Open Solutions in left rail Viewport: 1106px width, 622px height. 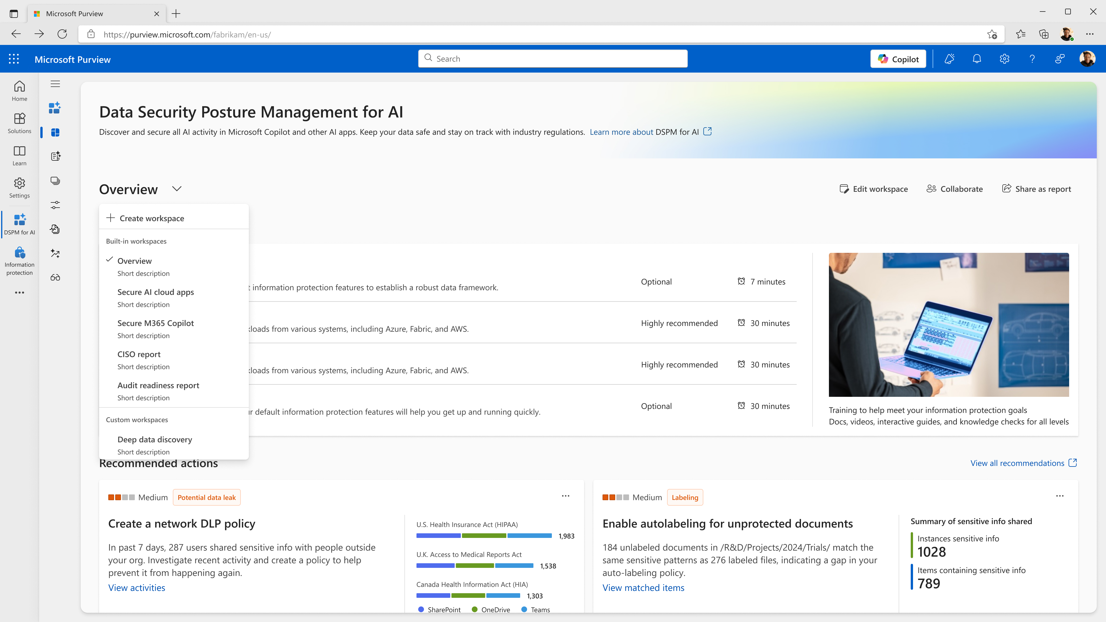click(19, 123)
